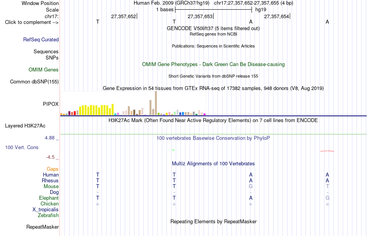The width and height of the screenshot is (367, 236).
Task: Click 'Short Genetic Variants from dbSNP release 155'
Action: [213, 76]
